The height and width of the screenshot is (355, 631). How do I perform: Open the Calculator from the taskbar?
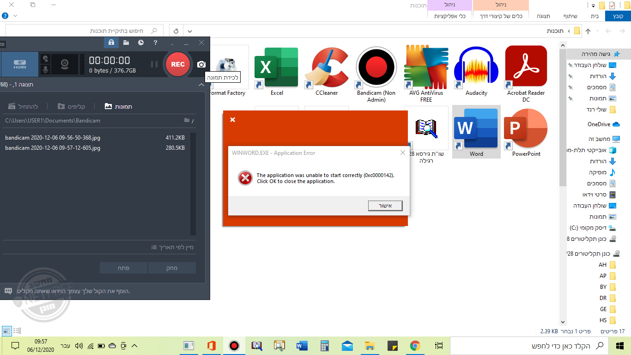[325, 345]
